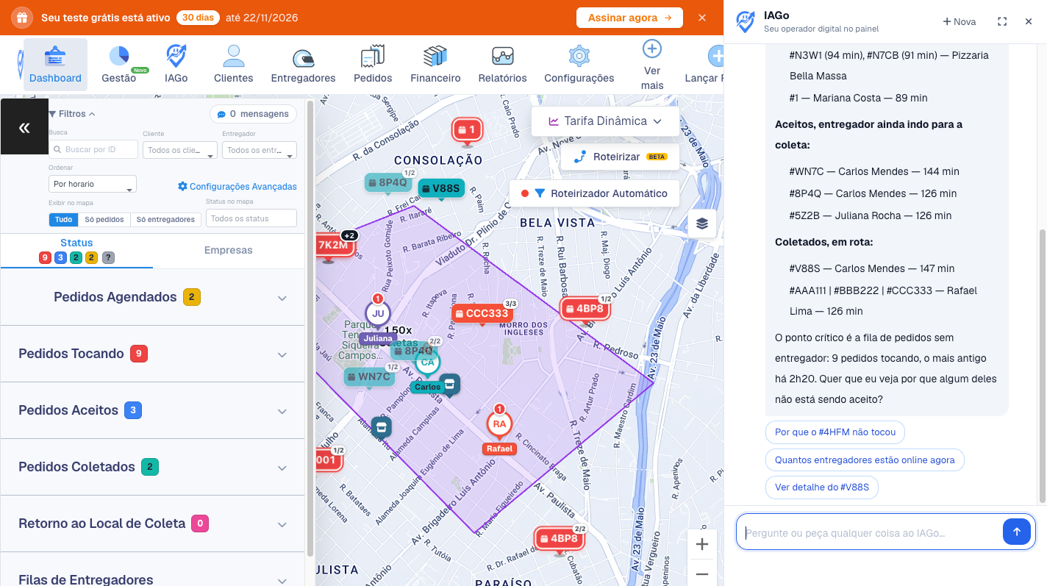
Task: Open the Gestão pie chart icon
Action: 119,56
